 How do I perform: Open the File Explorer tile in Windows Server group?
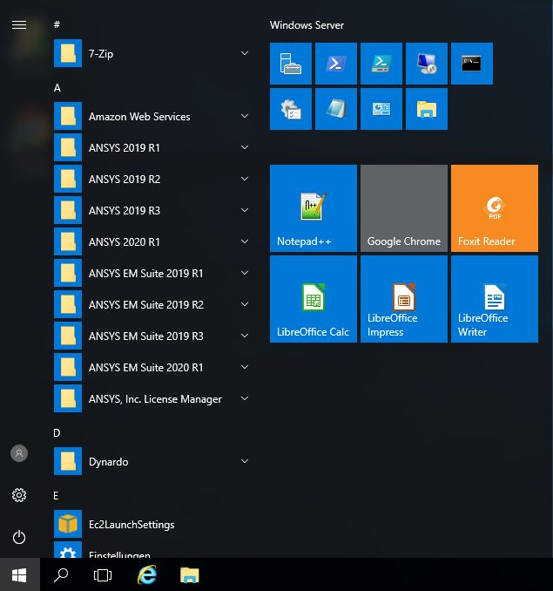click(x=427, y=109)
